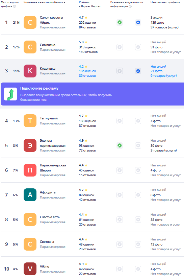Click the Подключите рекламу banner title
Viewport: 184px width, 279px height.
[x=39, y=88]
